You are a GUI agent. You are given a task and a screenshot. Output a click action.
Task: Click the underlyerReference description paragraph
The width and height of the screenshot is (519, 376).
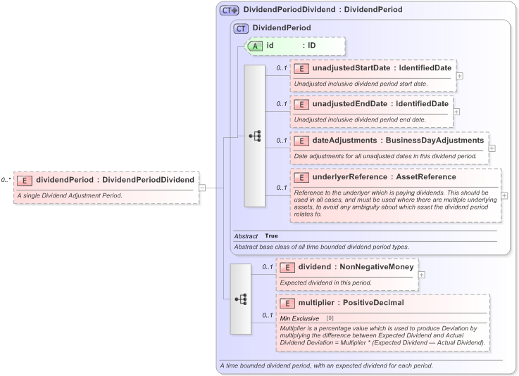396,203
